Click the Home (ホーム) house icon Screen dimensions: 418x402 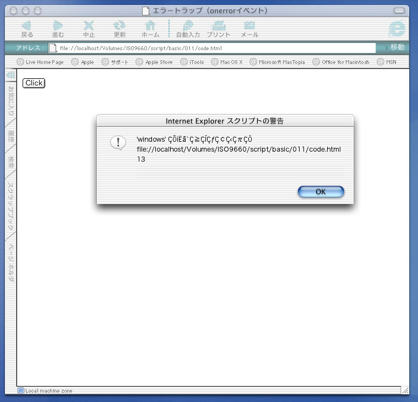[x=150, y=25]
